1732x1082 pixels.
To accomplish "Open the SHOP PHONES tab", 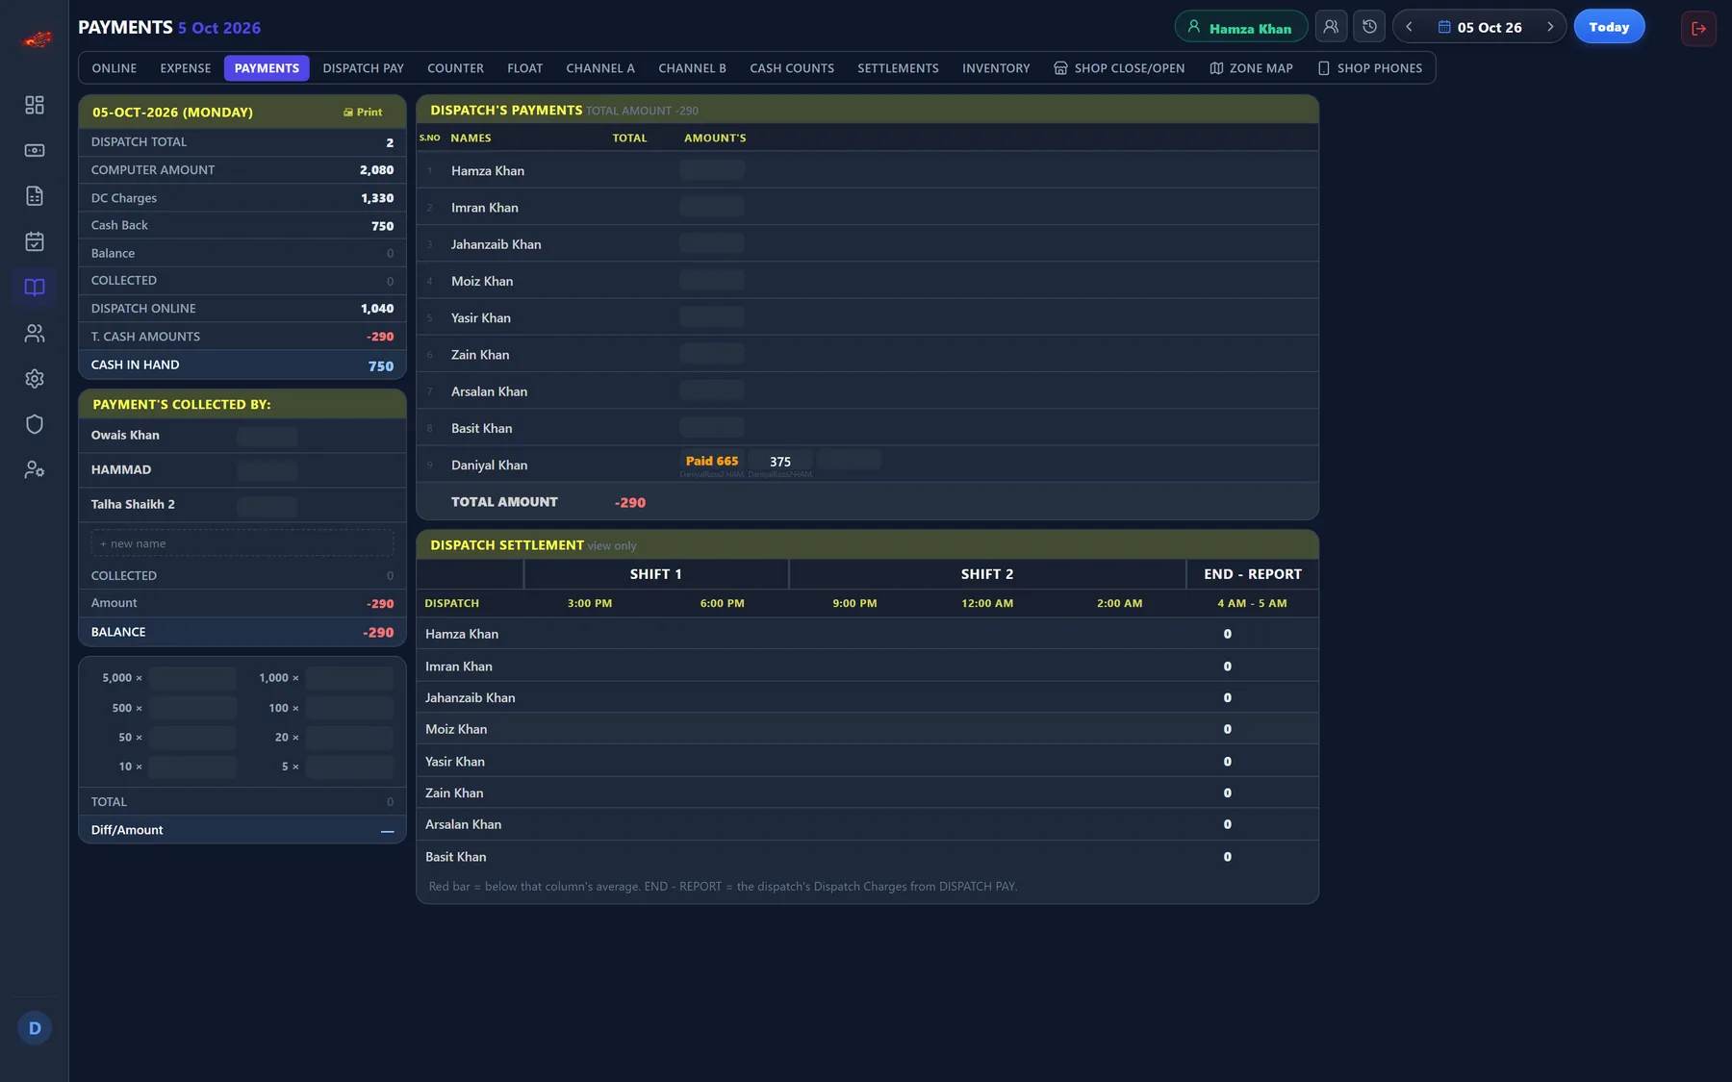I will (x=1370, y=68).
